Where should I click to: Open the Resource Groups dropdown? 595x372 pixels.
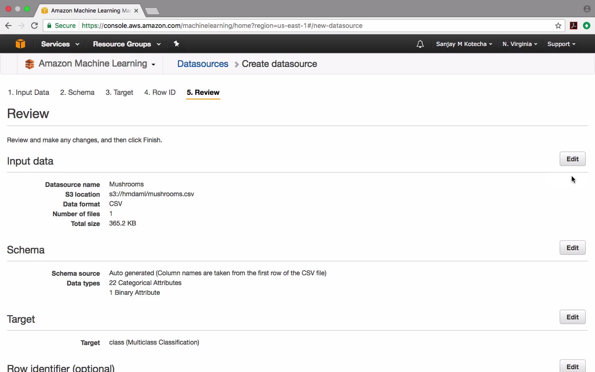point(126,44)
